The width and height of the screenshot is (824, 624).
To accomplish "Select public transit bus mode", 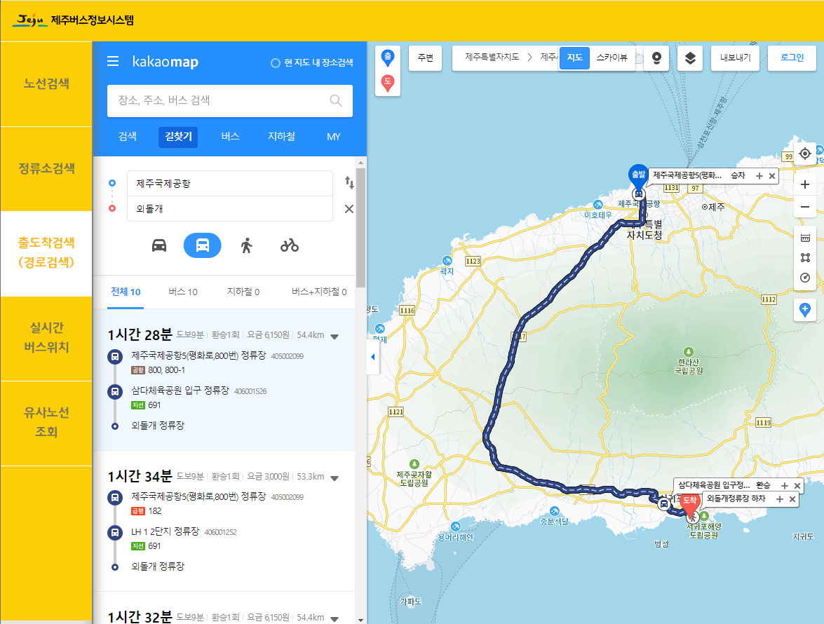I will [203, 245].
